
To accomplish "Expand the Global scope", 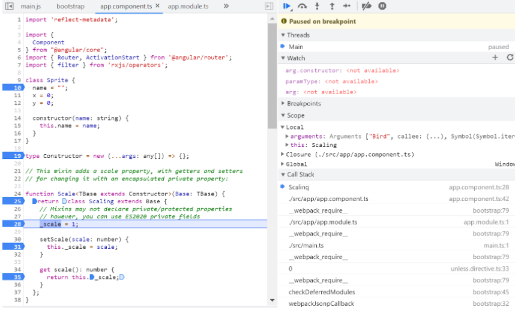I will click(x=297, y=164).
